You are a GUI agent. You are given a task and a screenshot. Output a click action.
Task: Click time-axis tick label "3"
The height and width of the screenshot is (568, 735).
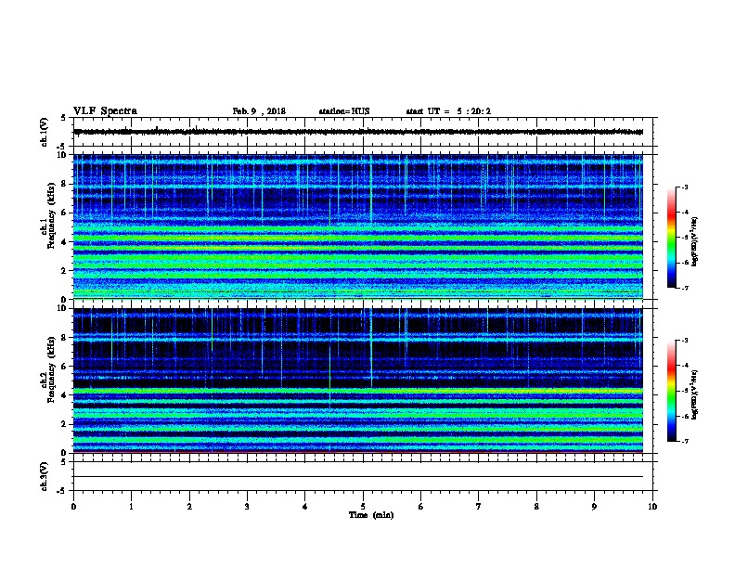(247, 506)
